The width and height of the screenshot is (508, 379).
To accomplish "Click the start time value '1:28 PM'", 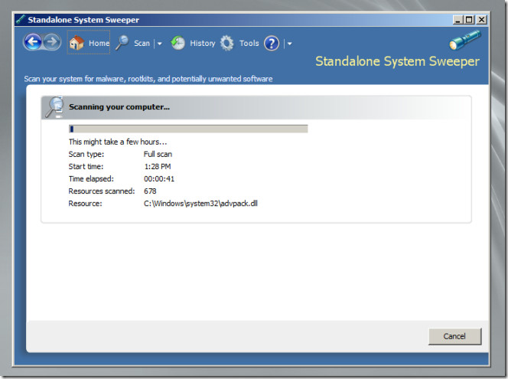I will point(157,166).
